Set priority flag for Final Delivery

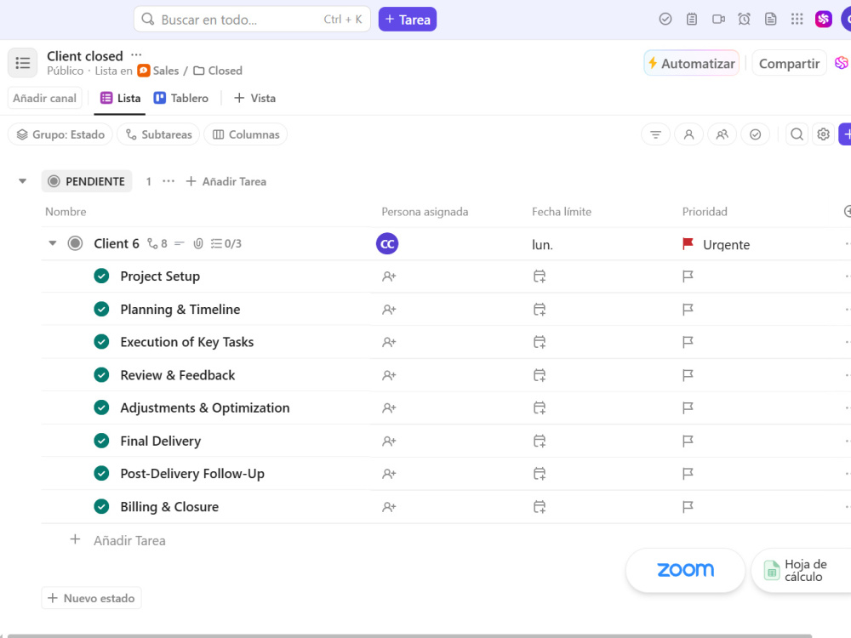(688, 441)
